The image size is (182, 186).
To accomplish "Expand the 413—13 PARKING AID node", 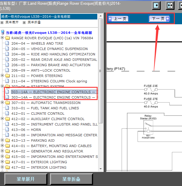I will 2,140.
